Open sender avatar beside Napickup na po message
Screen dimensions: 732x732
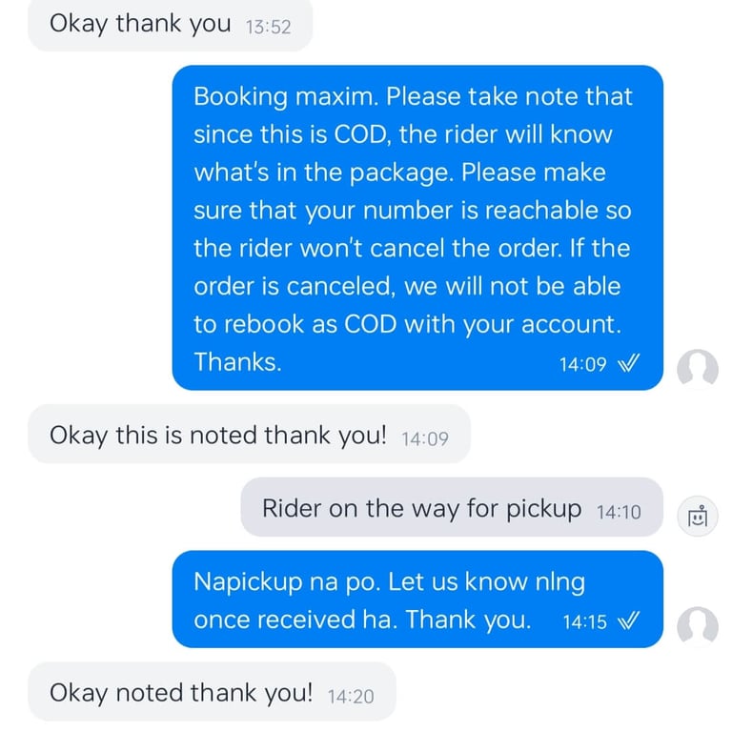698,626
